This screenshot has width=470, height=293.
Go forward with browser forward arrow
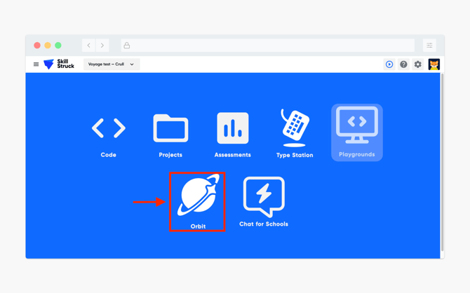102,46
